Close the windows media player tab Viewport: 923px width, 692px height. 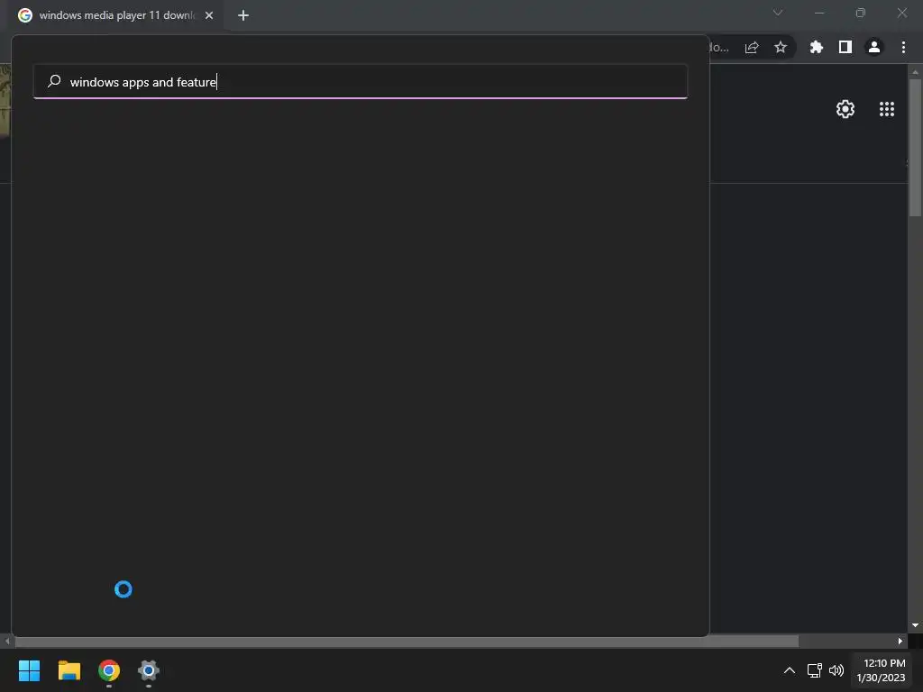tap(209, 15)
